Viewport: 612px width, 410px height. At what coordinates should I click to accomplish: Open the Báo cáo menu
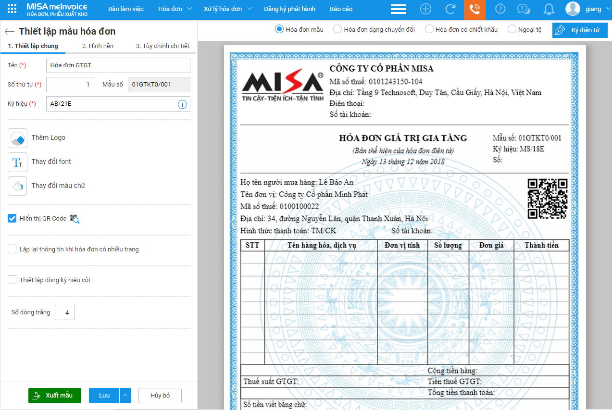point(341,9)
